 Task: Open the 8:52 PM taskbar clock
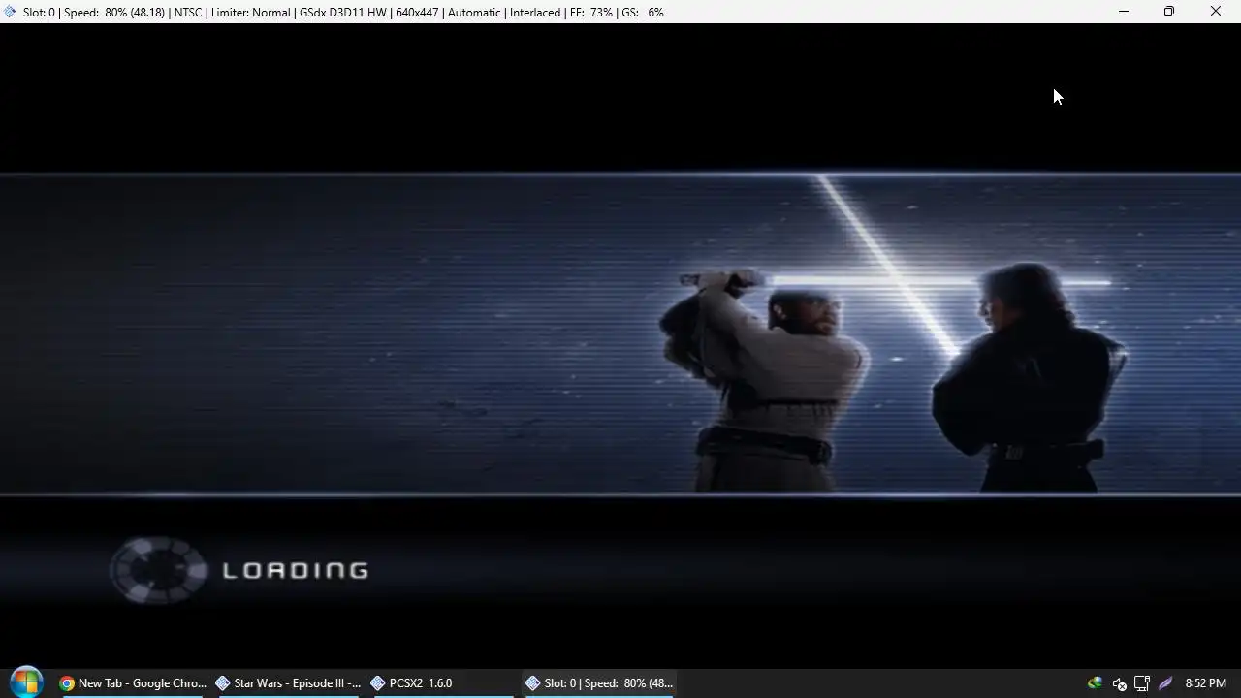pyautogui.click(x=1205, y=683)
